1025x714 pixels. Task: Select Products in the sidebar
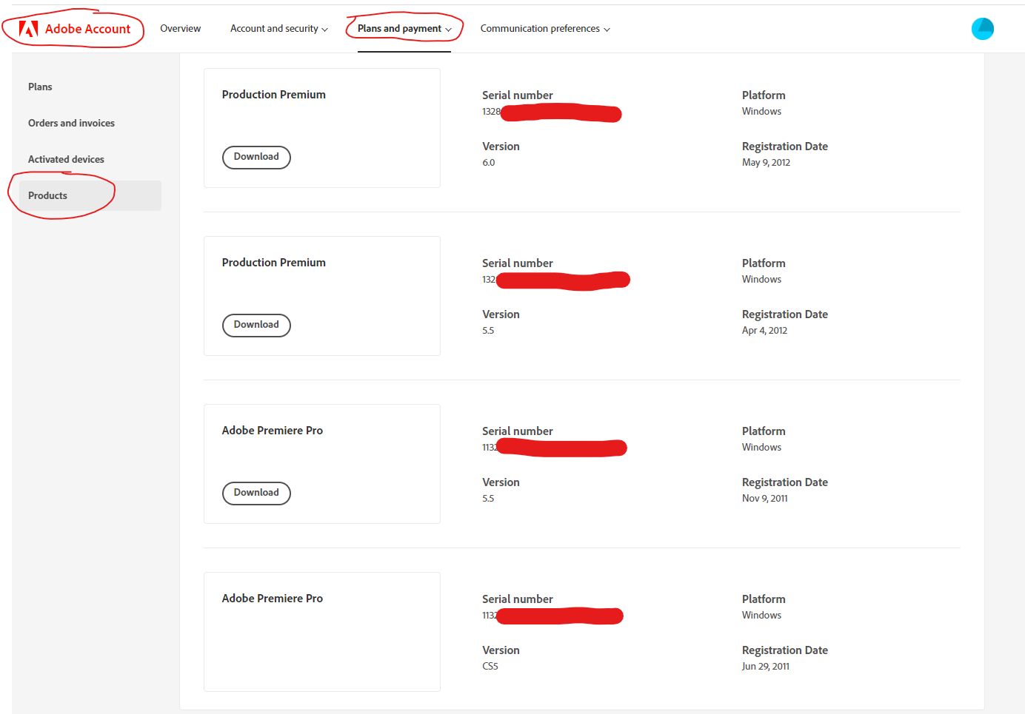[90, 195]
